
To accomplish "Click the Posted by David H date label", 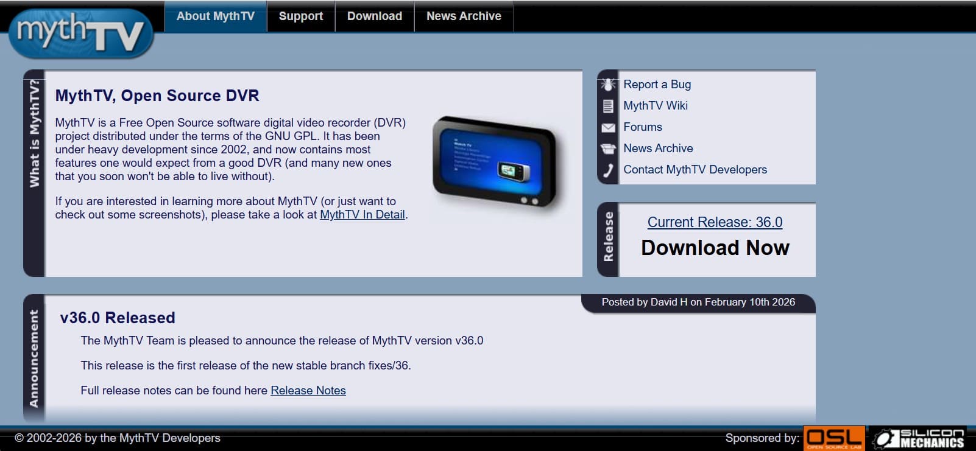I will 698,302.
